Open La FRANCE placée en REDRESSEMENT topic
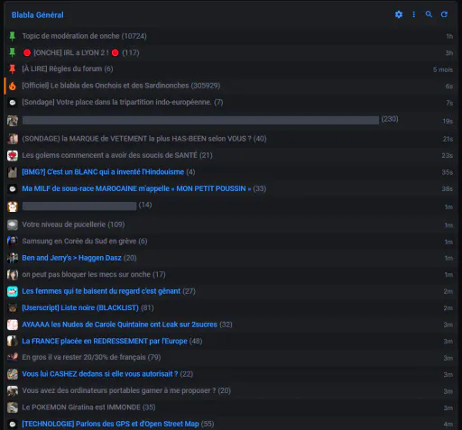462x430 pixels. pos(105,341)
